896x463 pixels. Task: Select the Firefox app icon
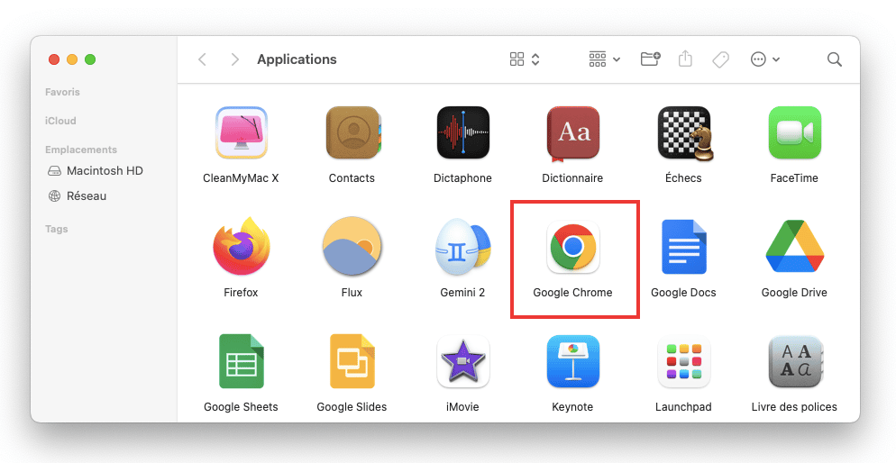(242, 246)
